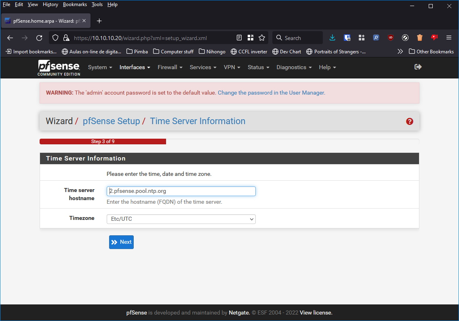Open the Firefox hamburger menu
This screenshot has height=321, width=459.
coord(448,37)
